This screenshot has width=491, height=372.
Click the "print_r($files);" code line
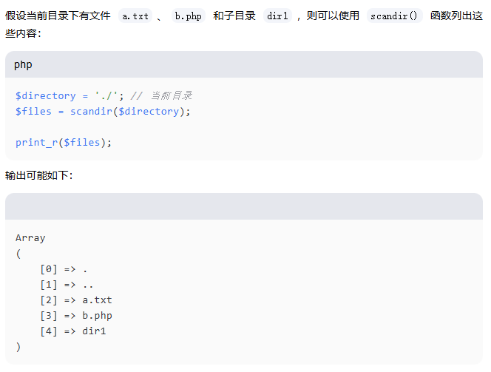(x=64, y=142)
